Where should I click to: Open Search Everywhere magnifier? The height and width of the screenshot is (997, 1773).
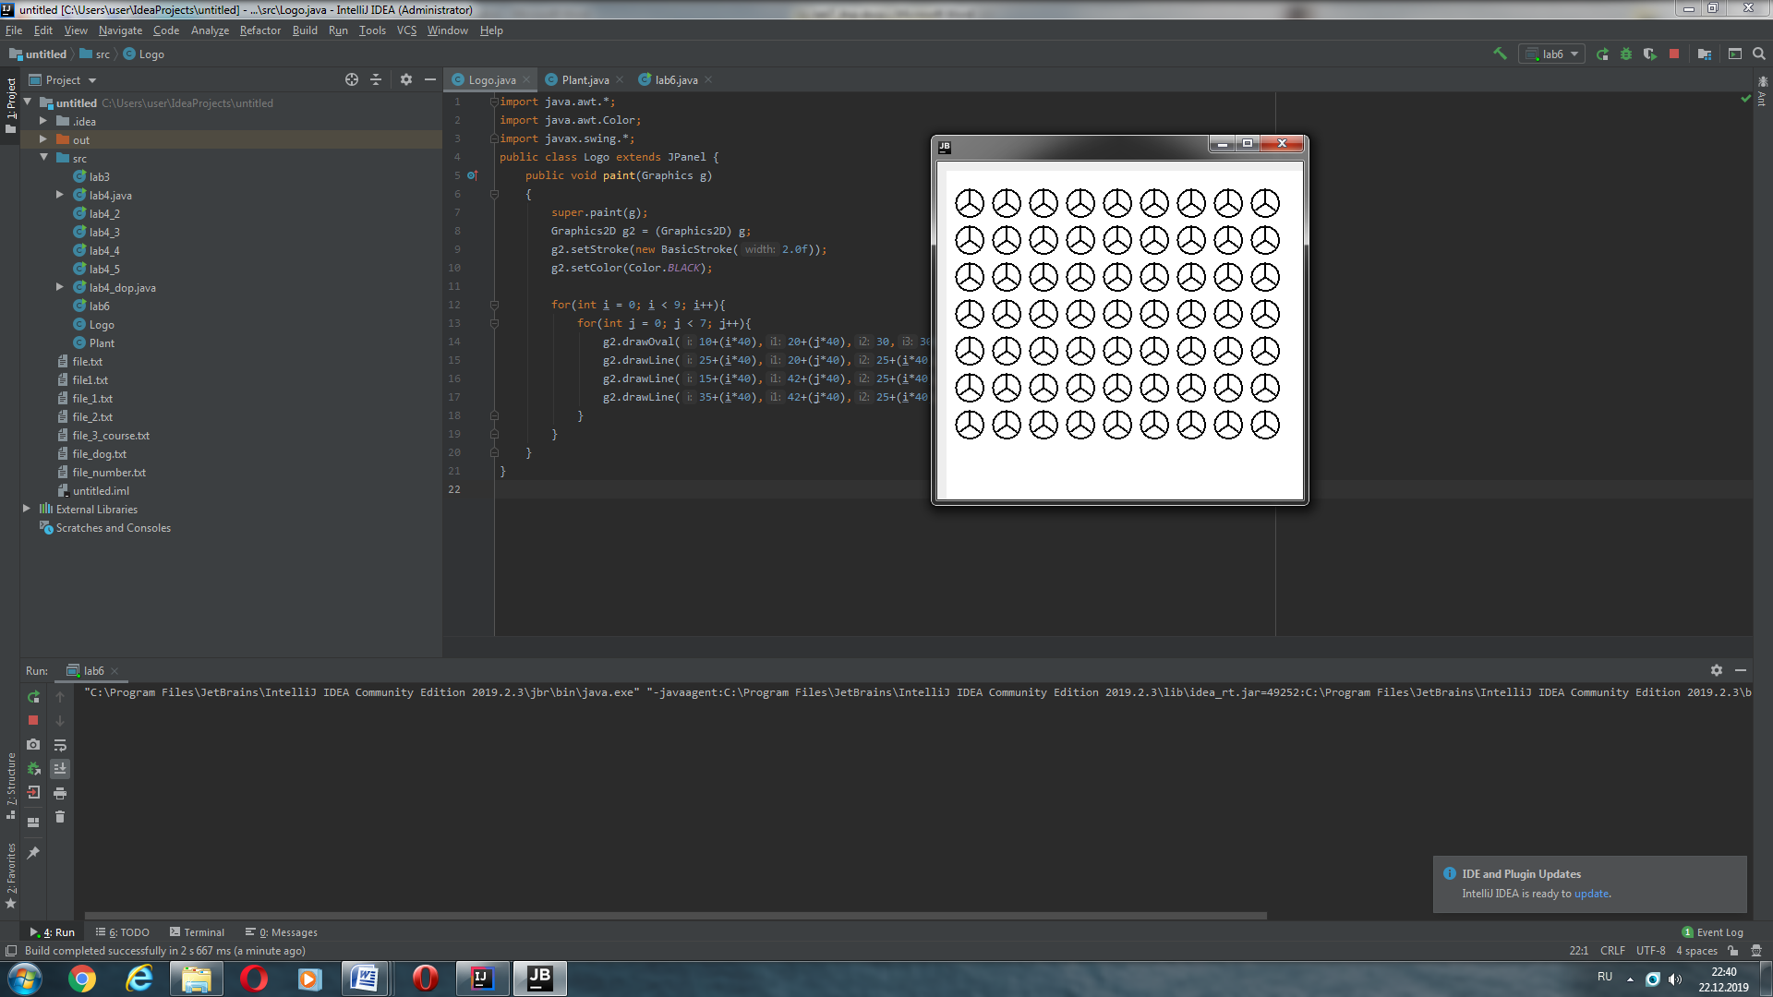(1759, 54)
